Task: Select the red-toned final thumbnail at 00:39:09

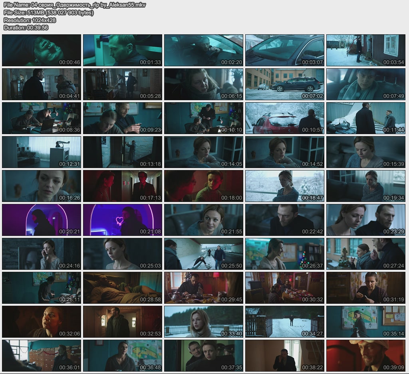Action: pos(366,356)
